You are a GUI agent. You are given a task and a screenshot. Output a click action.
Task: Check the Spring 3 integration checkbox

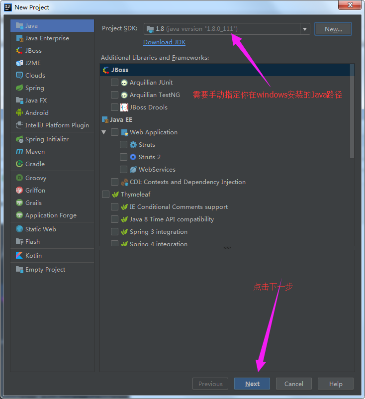point(114,232)
